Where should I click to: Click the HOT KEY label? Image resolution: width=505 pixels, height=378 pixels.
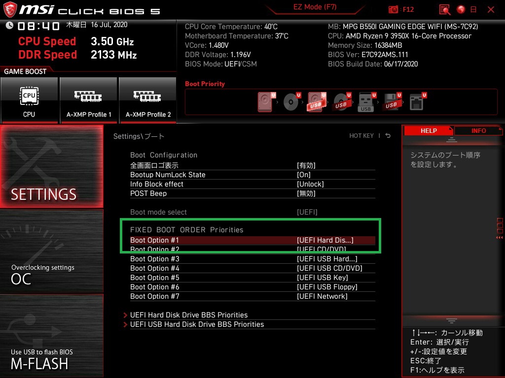click(361, 136)
